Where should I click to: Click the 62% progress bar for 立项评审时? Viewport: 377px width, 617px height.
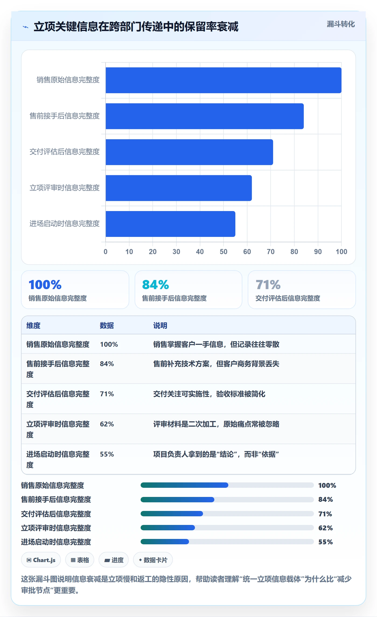(227, 528)
